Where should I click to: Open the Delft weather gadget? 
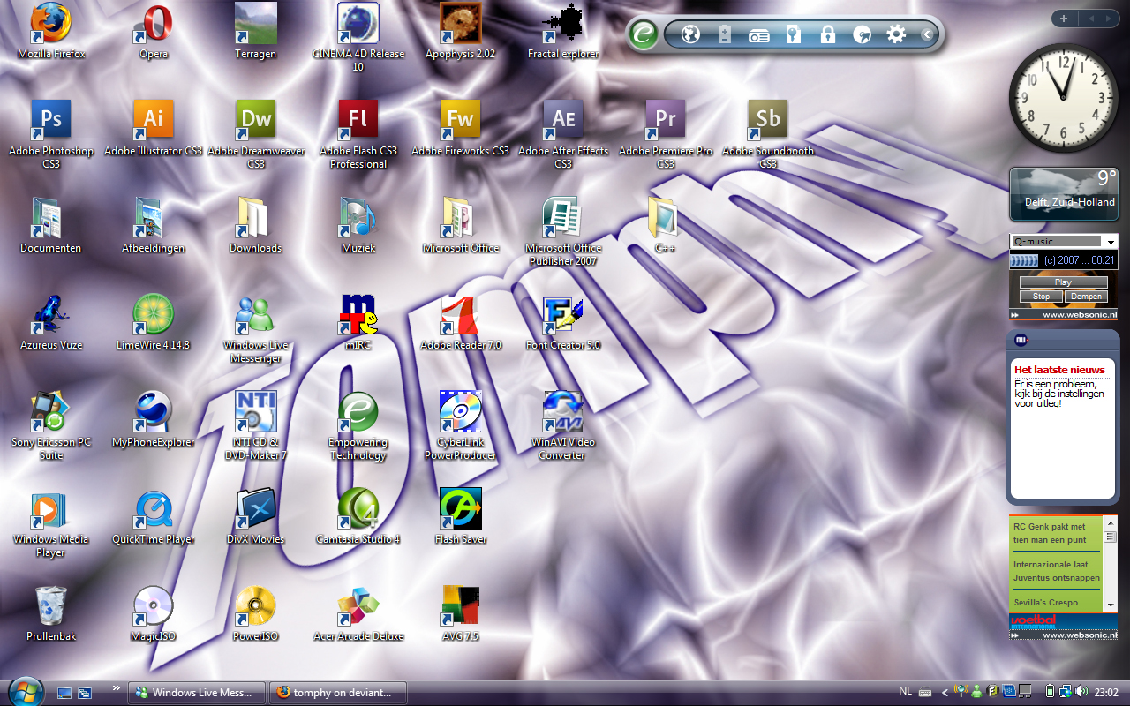pos(1064,194)
